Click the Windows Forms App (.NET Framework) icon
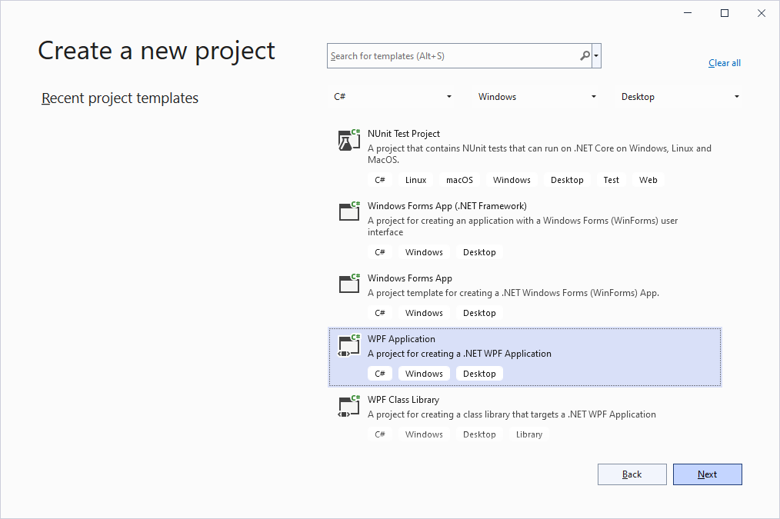Viewport: 780px width, 519px height. coord(349,211)
